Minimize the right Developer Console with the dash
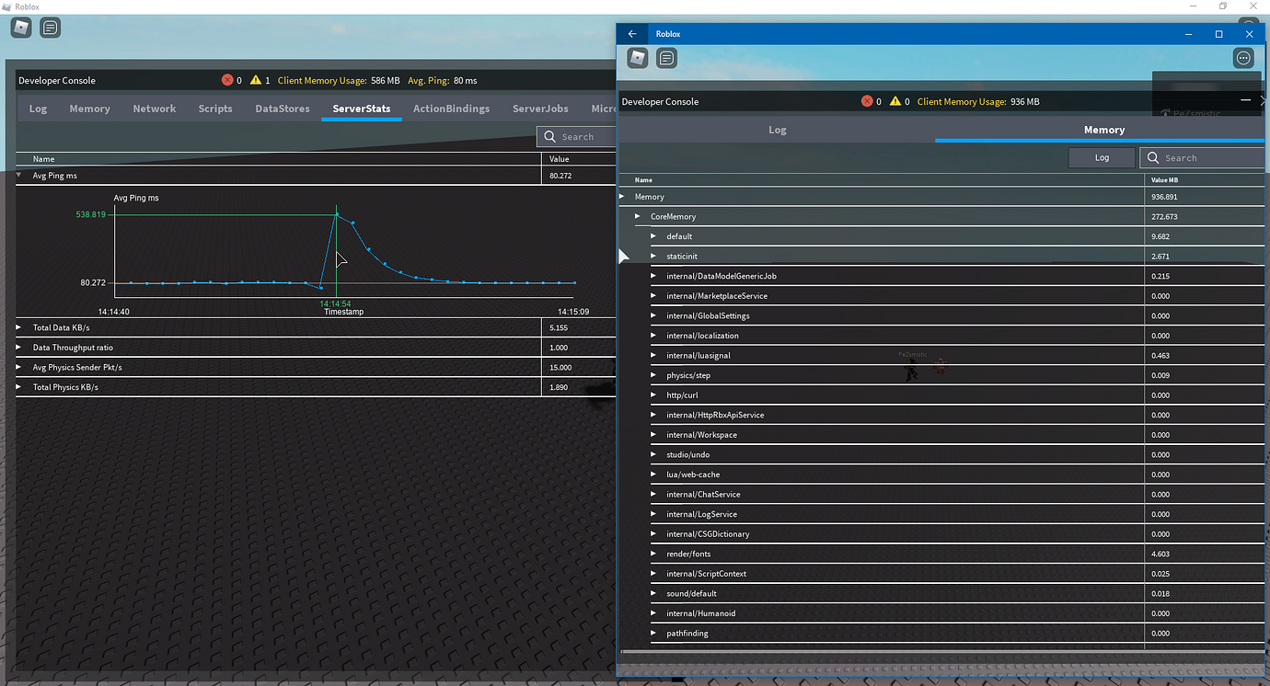1270x686 pixels. [x=1245, y=99]
